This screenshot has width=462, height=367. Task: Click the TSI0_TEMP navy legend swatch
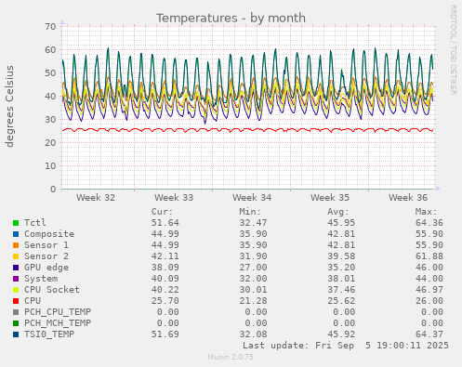(x=16, y=334)
